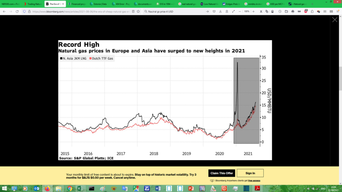Reset zoom using the 100% indicator

(247, 11)
